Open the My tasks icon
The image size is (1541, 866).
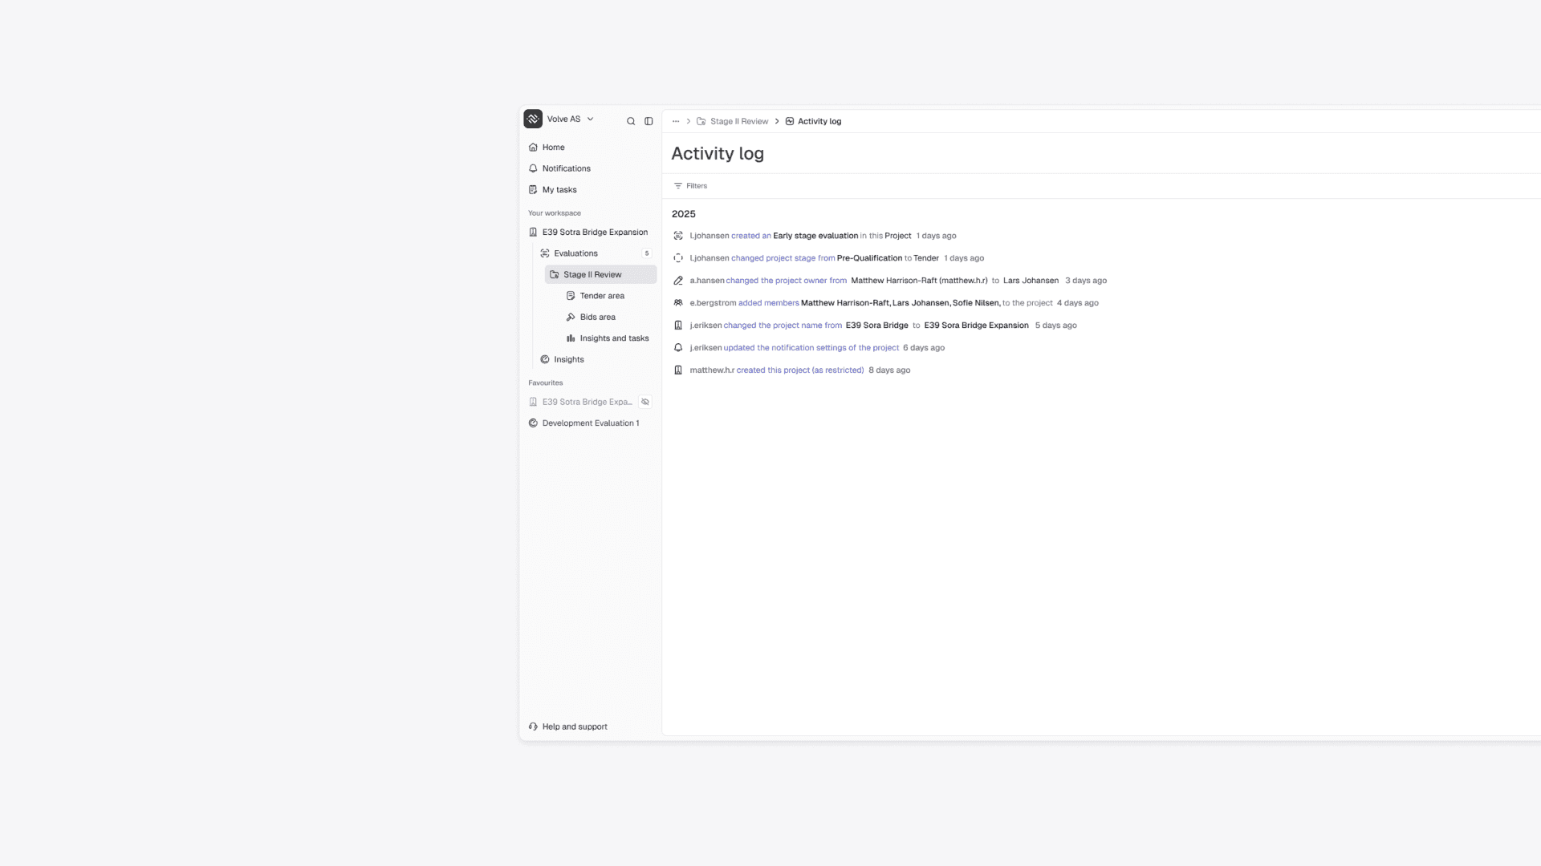pyautogui.click(x=533, y=190)
